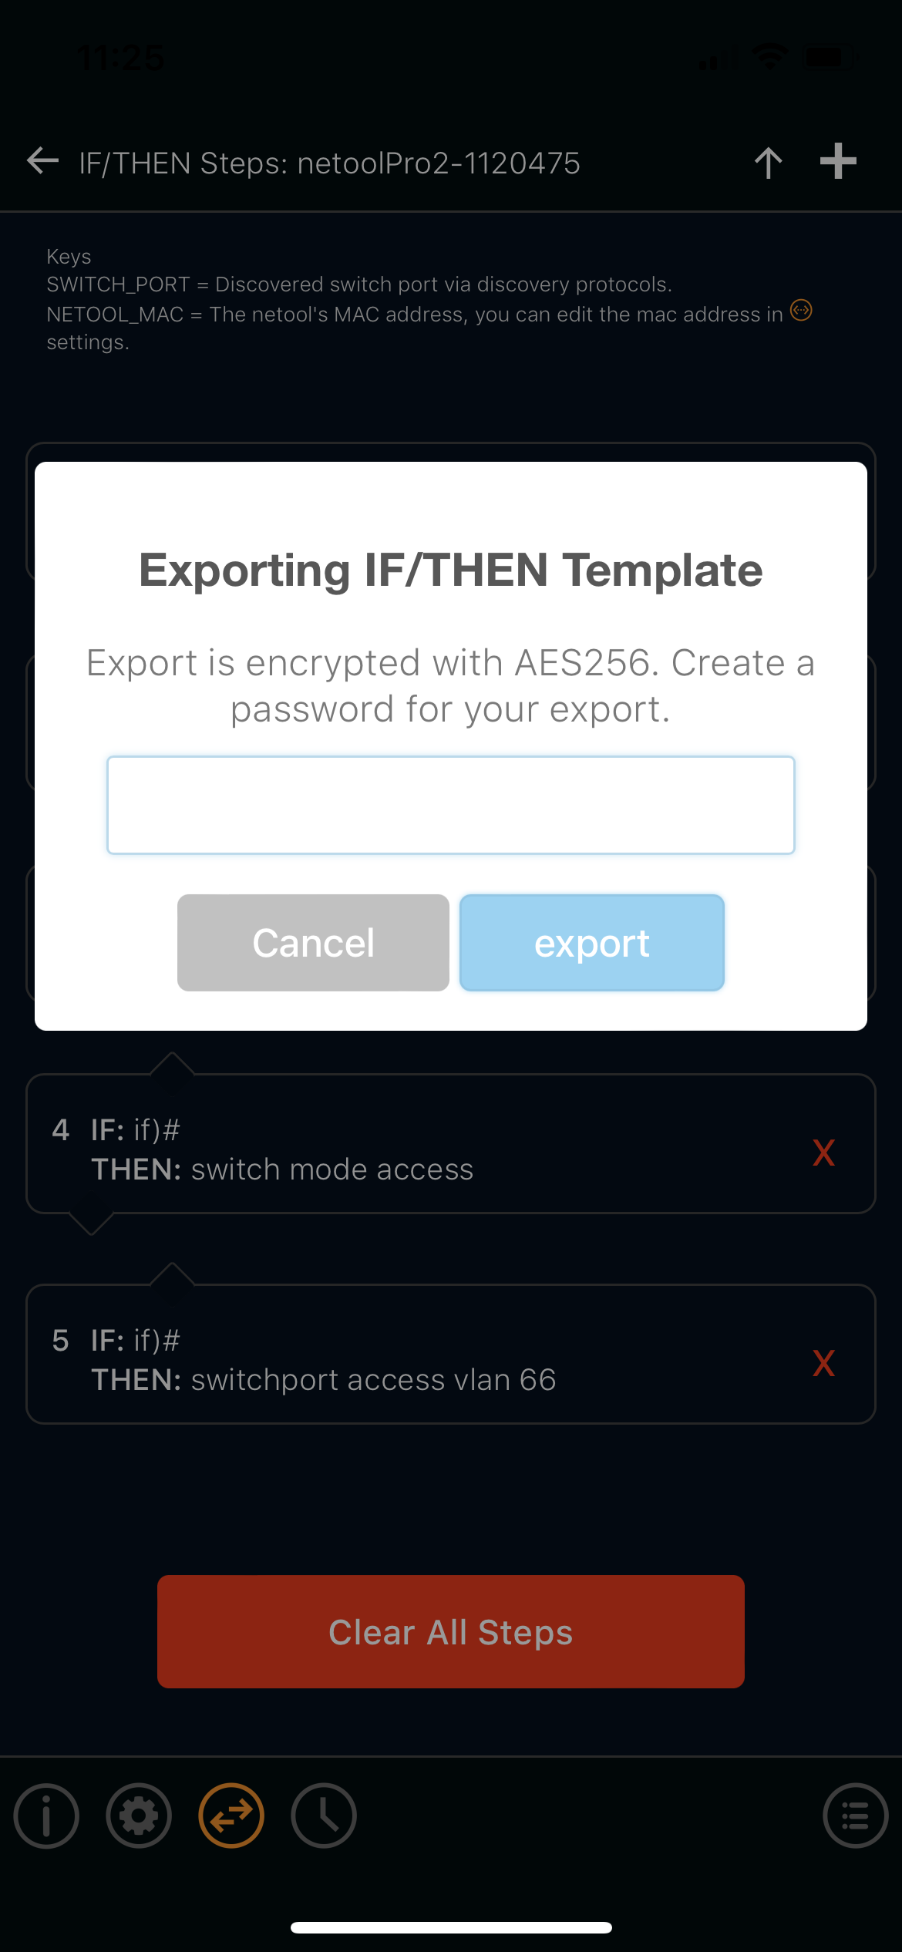The width and height of the screenshot is (902, 1952).
Task: Tap the Wi-Fi status indicator
Action: coord(769,57)
